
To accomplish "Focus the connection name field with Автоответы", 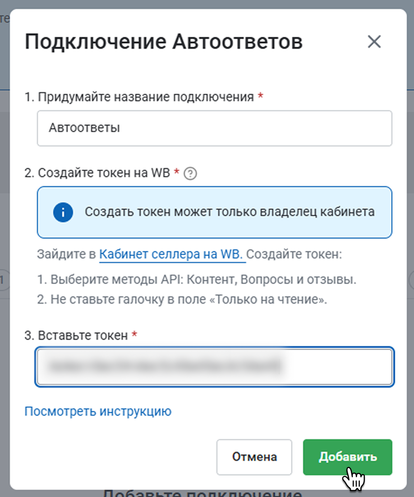I will coord(214,128).
